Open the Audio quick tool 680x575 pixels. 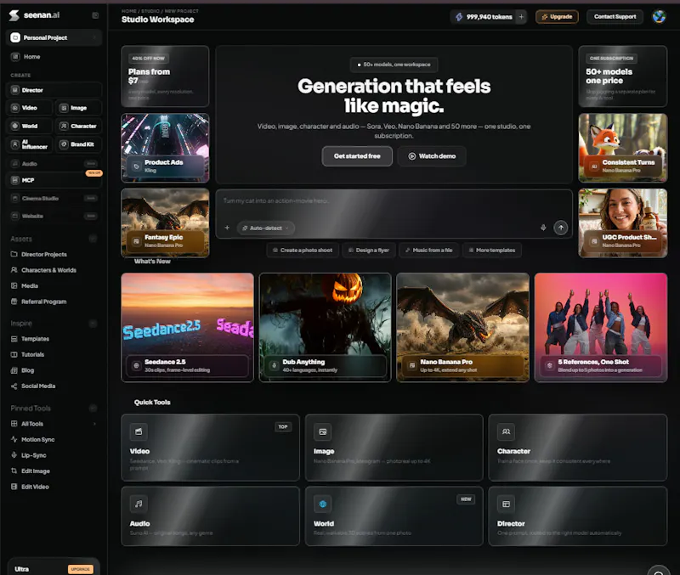(210, 516)
